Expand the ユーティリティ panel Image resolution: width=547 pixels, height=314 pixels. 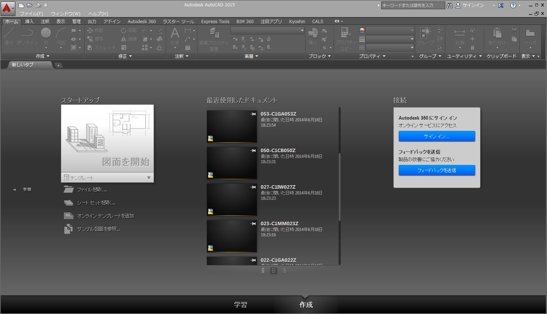pyautogui.click(x=464, y=56)
